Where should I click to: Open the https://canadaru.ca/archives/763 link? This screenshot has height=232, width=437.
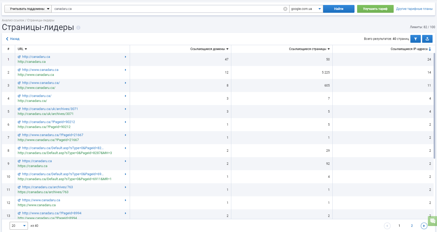point(48,187)
